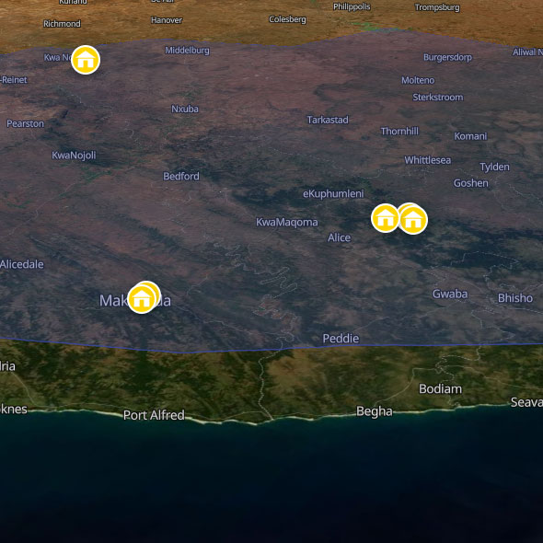Click the Burgersdorp town label
The width and height of the screenshot is (543, 543).
pyautogui.click(x=447, y=57)
